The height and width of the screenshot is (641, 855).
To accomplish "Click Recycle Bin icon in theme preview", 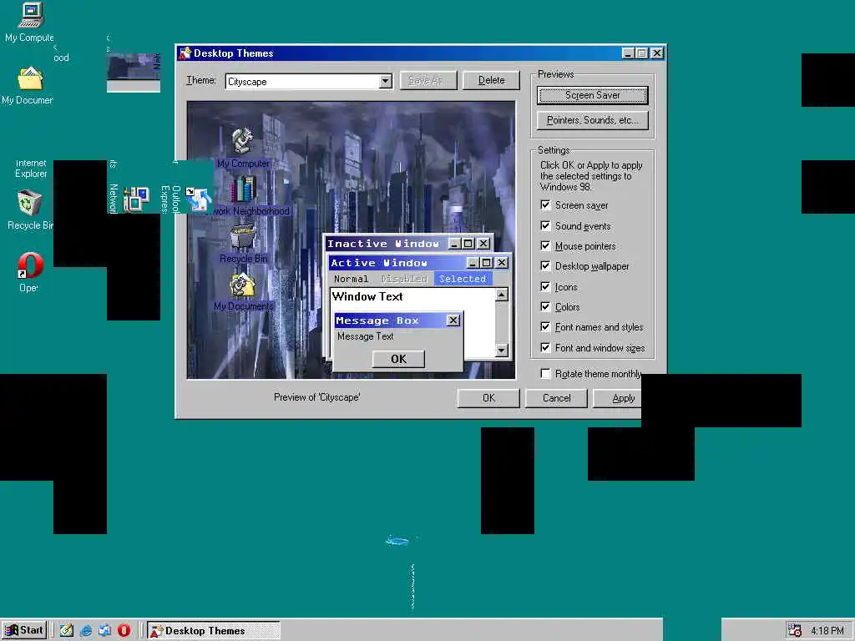I will (x=243, y=238).
